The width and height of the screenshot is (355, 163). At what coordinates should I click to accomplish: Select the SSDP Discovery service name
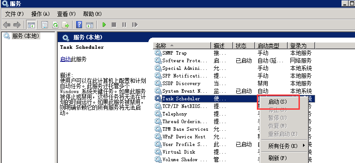[x=182, y=83]
